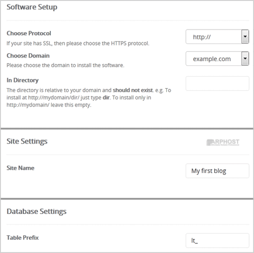Click the In Directory label
Screen dimensions: 254x253
click(x=23, y=80)
